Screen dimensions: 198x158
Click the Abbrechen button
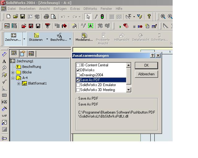146,74
